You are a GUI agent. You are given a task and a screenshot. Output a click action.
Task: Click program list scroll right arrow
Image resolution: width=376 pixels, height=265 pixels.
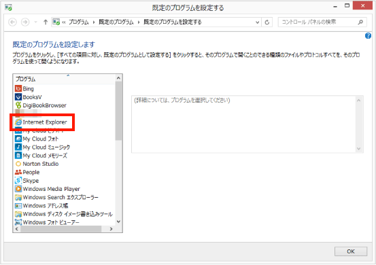click(111, 229)
